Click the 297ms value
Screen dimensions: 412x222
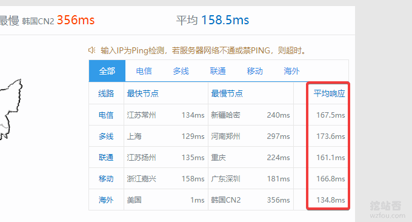click(278, 136)
